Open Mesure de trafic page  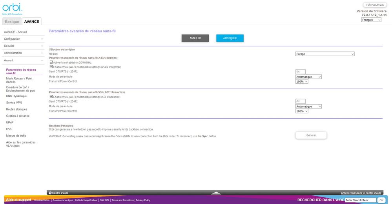pos(16,136)
